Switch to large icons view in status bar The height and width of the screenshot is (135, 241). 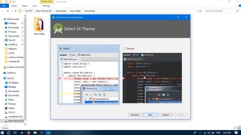239,128
